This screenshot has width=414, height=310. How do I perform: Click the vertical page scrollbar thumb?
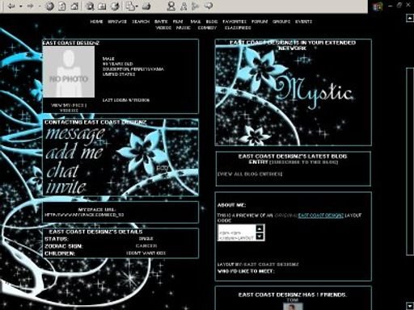click(410, 161)
